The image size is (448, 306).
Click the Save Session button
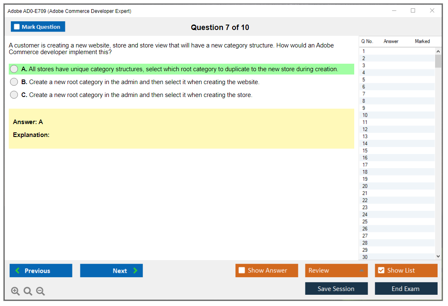pos(336,289)
